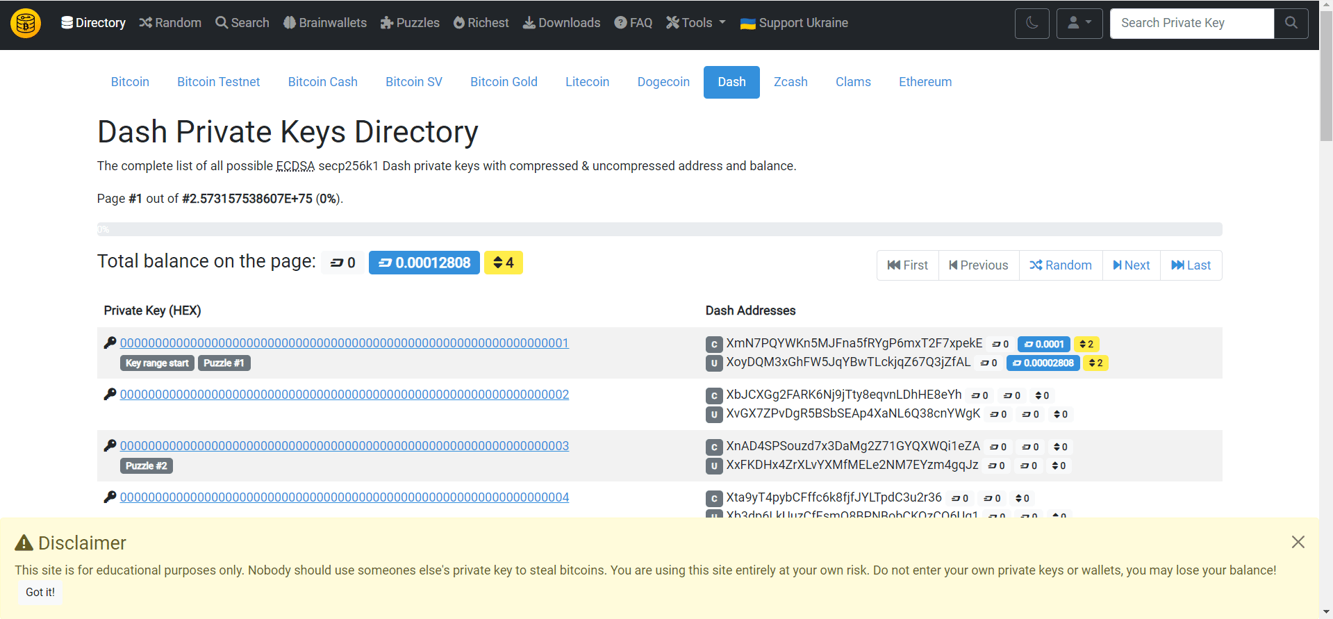Select address XoyDQM3xGhFW5JqYBwTLckjqZ67Q3jZfAL

[x=848, y=362]
